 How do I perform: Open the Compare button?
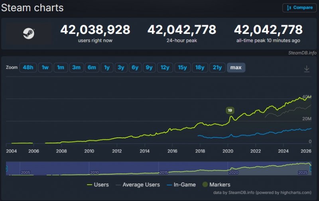pyautogui.click(x=299, y=8)
